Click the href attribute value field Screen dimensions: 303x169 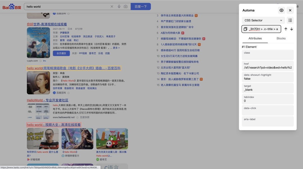click(268, 66)
